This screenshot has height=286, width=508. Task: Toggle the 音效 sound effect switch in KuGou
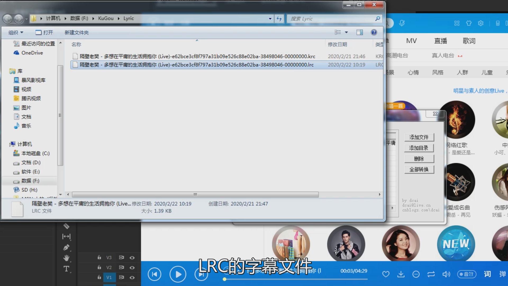point(467,274)
